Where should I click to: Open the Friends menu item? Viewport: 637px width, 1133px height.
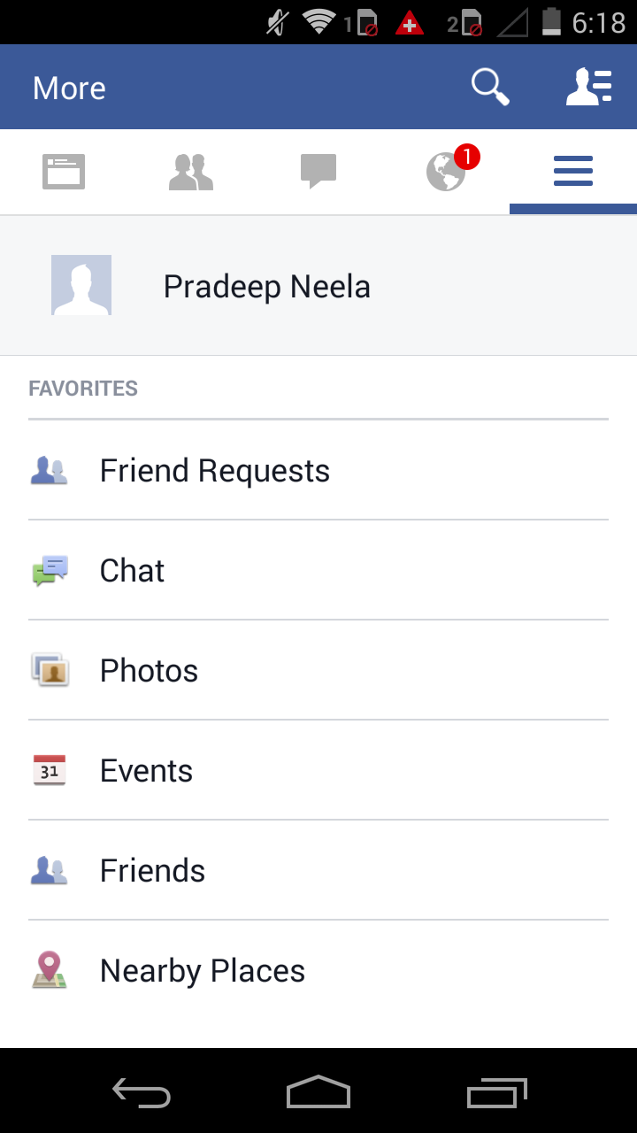coord(152,871)
